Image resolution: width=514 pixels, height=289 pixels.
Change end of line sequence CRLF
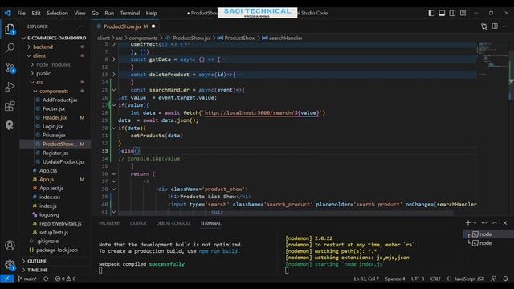click(x=435, y=279)
